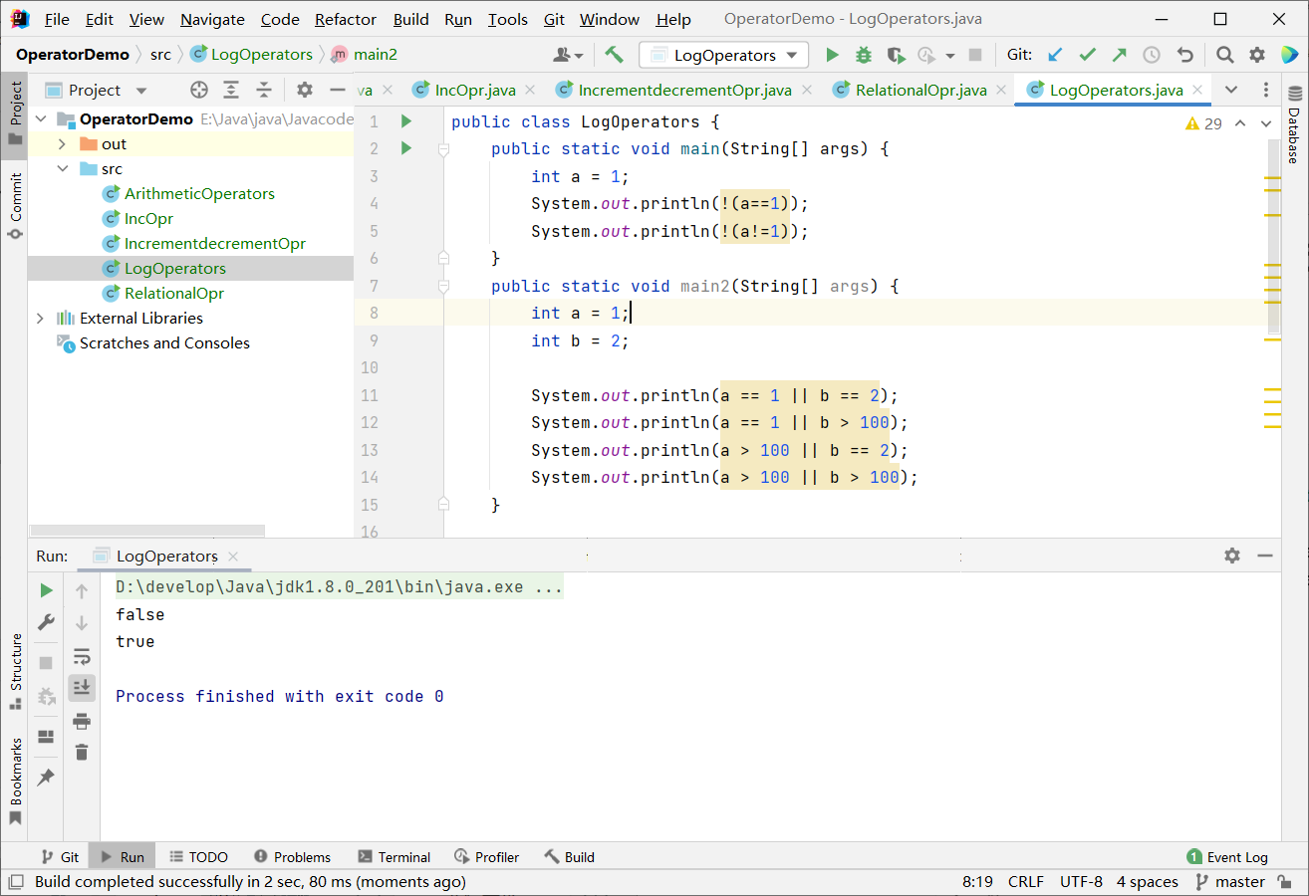Click UTF-8 encoding in status bar
This screenshot has width=1309, height=896.
[x=1081, y=882]
